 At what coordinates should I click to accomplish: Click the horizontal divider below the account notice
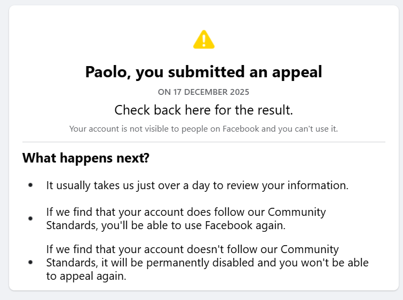click(203, 142)
